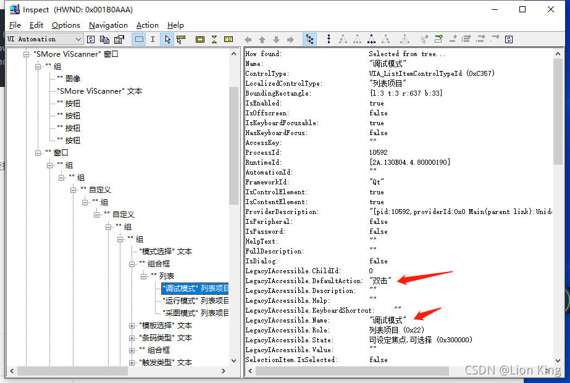This screenshot has height=383, width=570.
Task: Open the Edit menu
Action: tap(36, 25)
